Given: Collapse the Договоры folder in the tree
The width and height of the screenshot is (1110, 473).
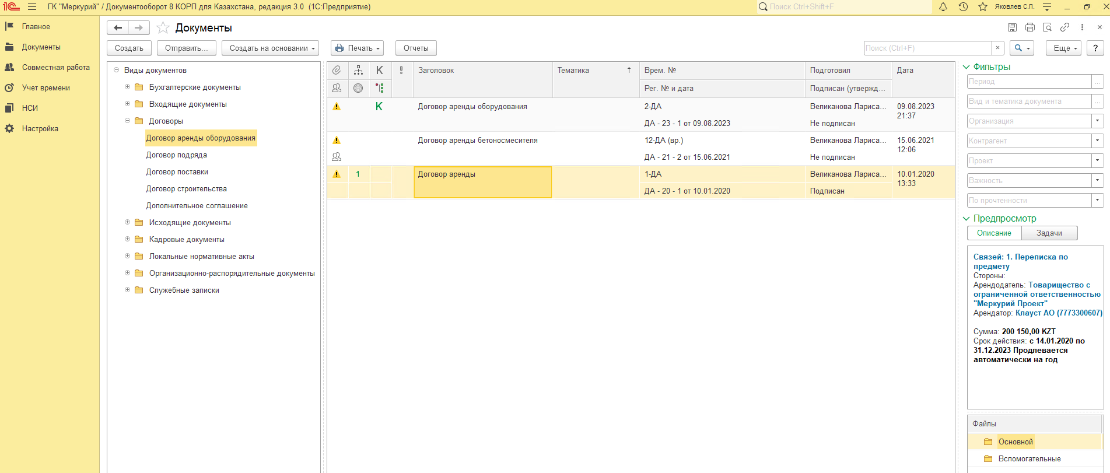Looking at the screenshot, I should (x=127, y=121).
